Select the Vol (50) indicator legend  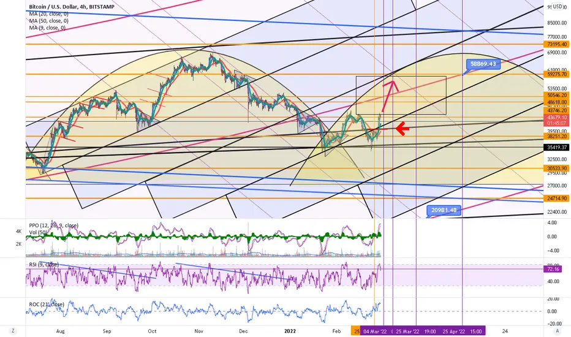(38, 232)
